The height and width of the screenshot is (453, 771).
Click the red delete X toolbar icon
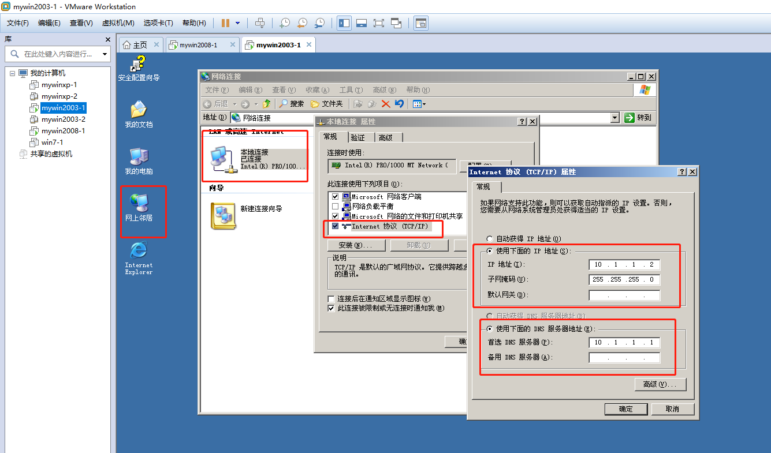tap(386, 104)
